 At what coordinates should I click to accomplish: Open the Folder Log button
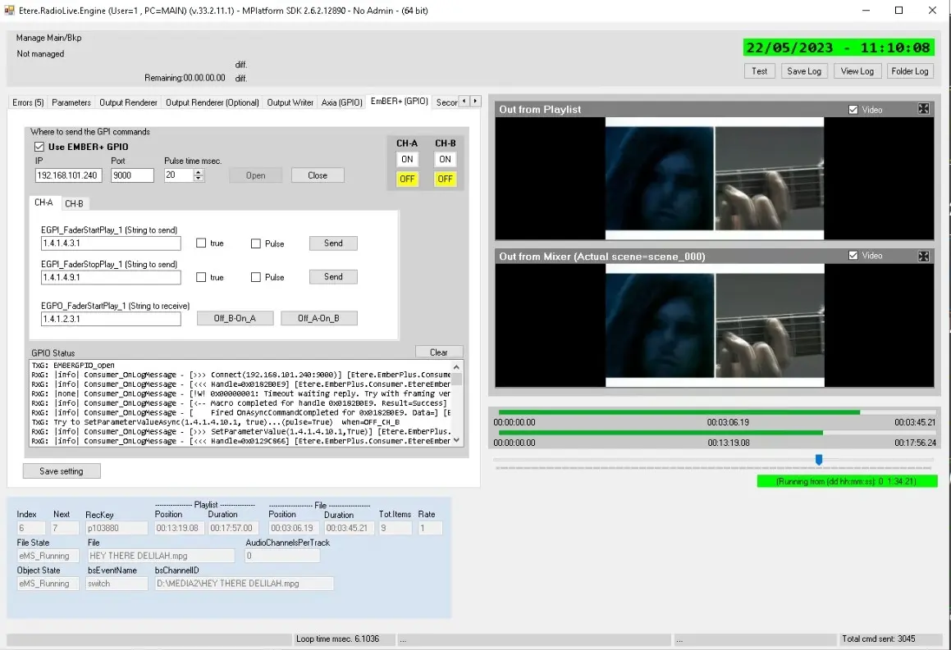click(910, 71)
